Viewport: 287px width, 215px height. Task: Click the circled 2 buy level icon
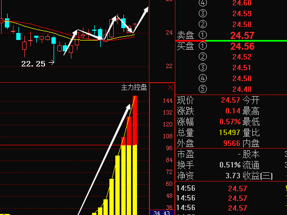(203, 57)
